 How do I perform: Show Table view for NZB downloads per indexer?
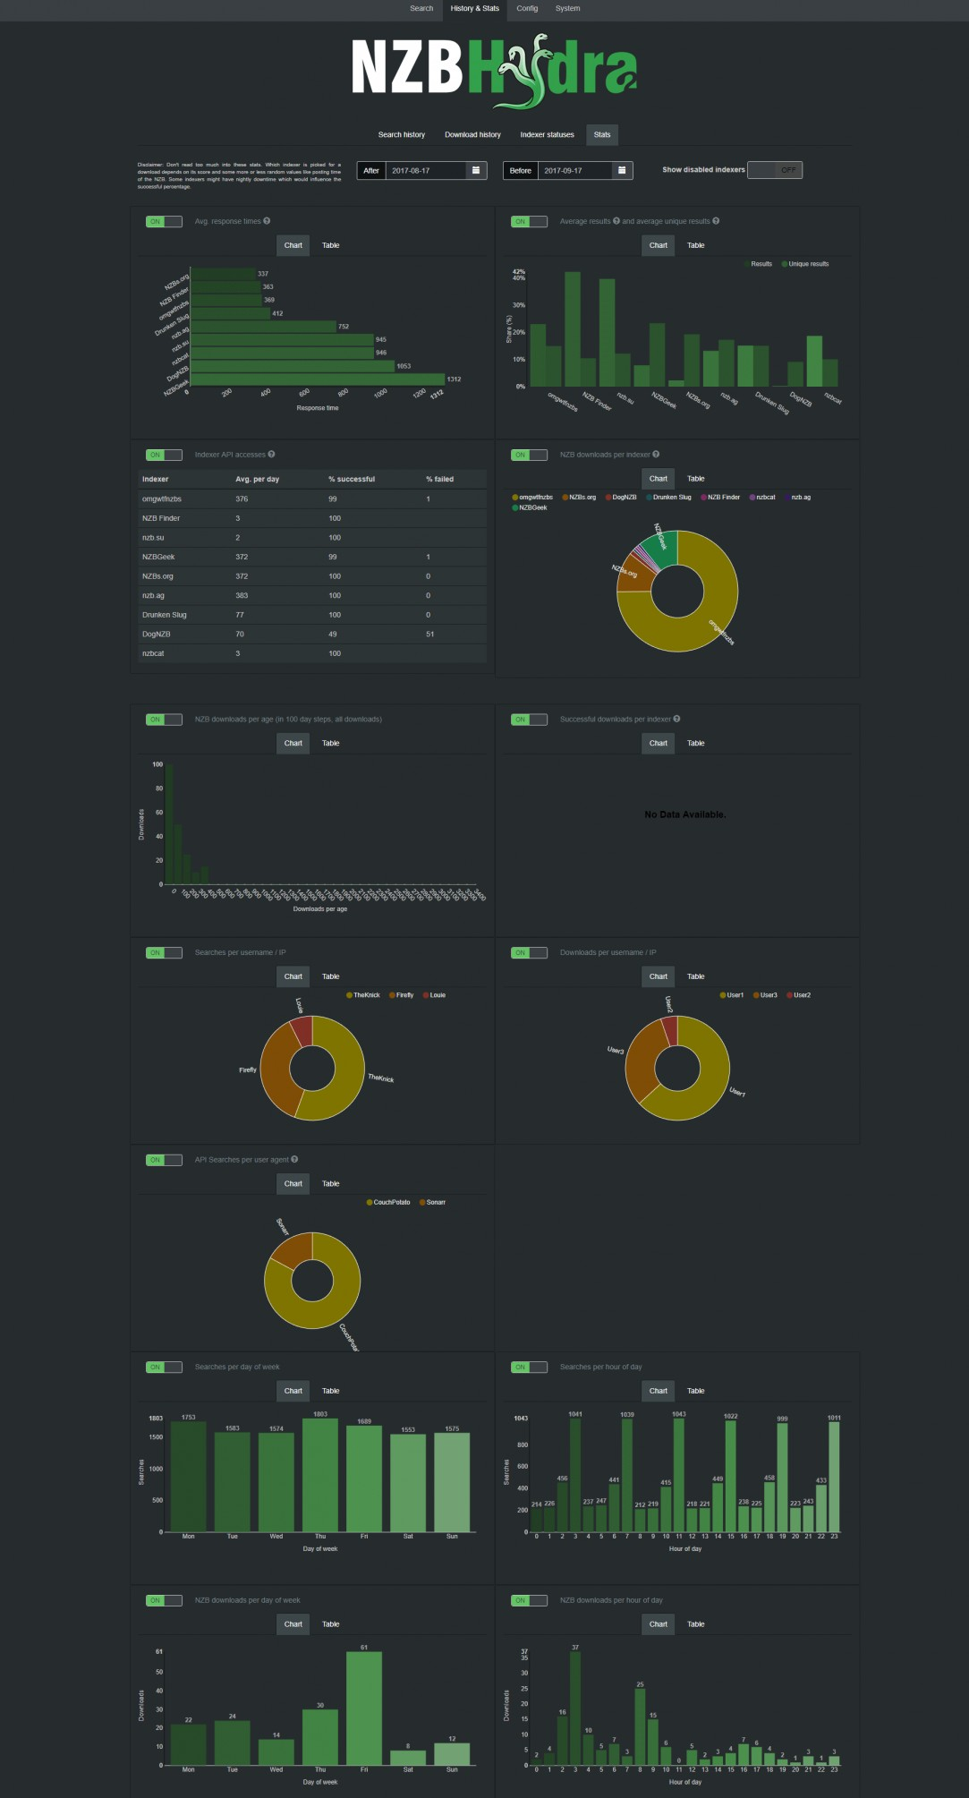point(696,479)
